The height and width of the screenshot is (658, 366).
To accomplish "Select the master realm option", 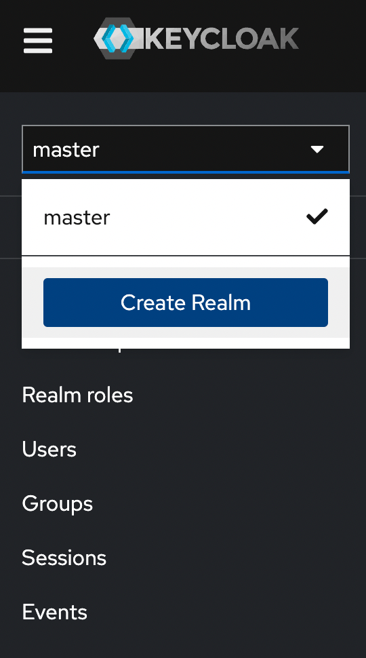I will pyautogui.click(x=185, y=217).
